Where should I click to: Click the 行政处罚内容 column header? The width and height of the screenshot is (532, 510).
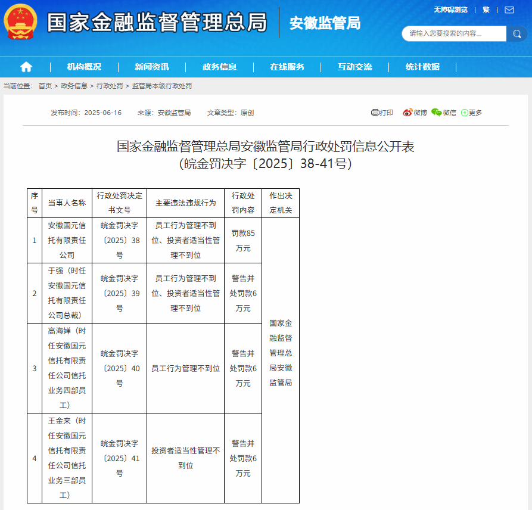[x=243, y=203]
